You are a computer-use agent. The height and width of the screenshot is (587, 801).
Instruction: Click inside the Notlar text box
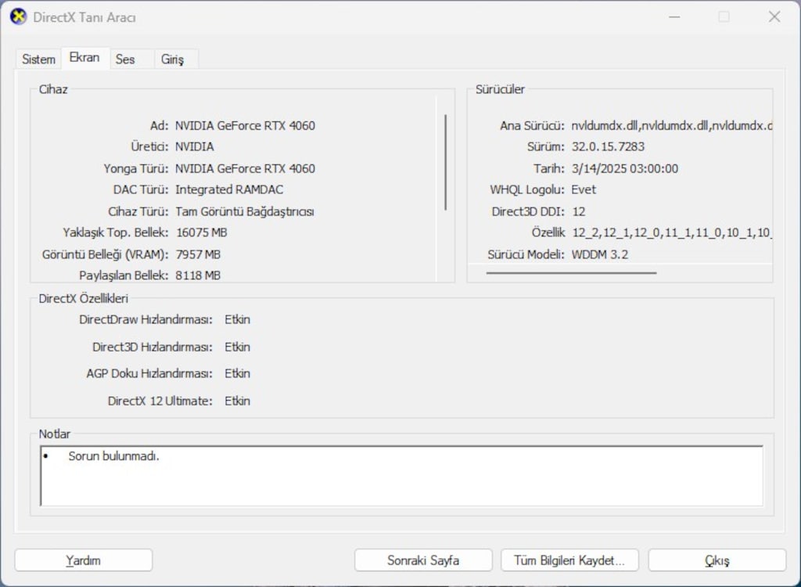coord(401,476)
